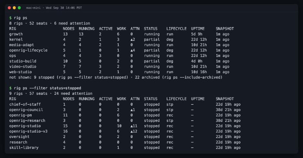Click the '10d 16h' uptime in web-studio row

click(x=199, y=72)
